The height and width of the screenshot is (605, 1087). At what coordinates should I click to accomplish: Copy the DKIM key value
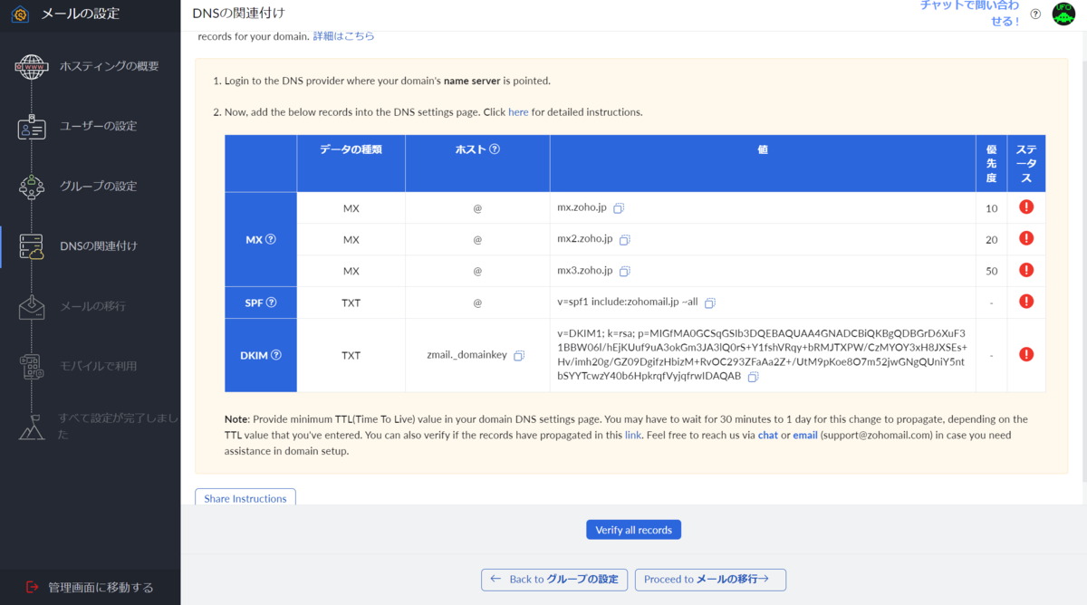[x=753, y=377]
